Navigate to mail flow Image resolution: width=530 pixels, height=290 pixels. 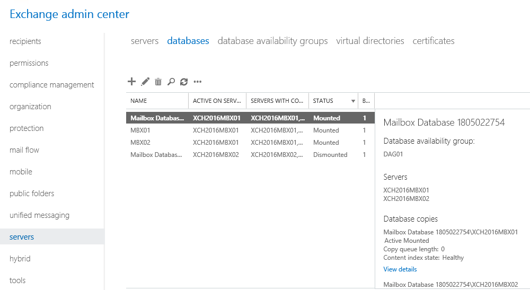point(24,150)
